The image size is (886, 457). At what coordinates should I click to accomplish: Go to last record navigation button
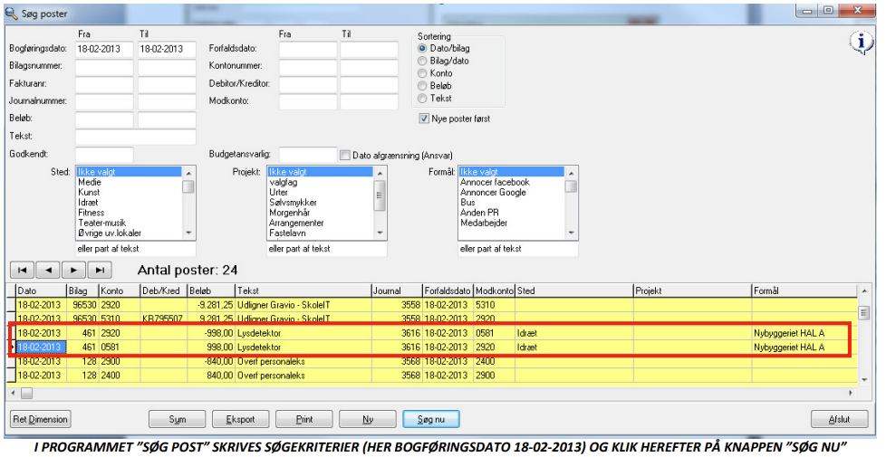(100, 270)
